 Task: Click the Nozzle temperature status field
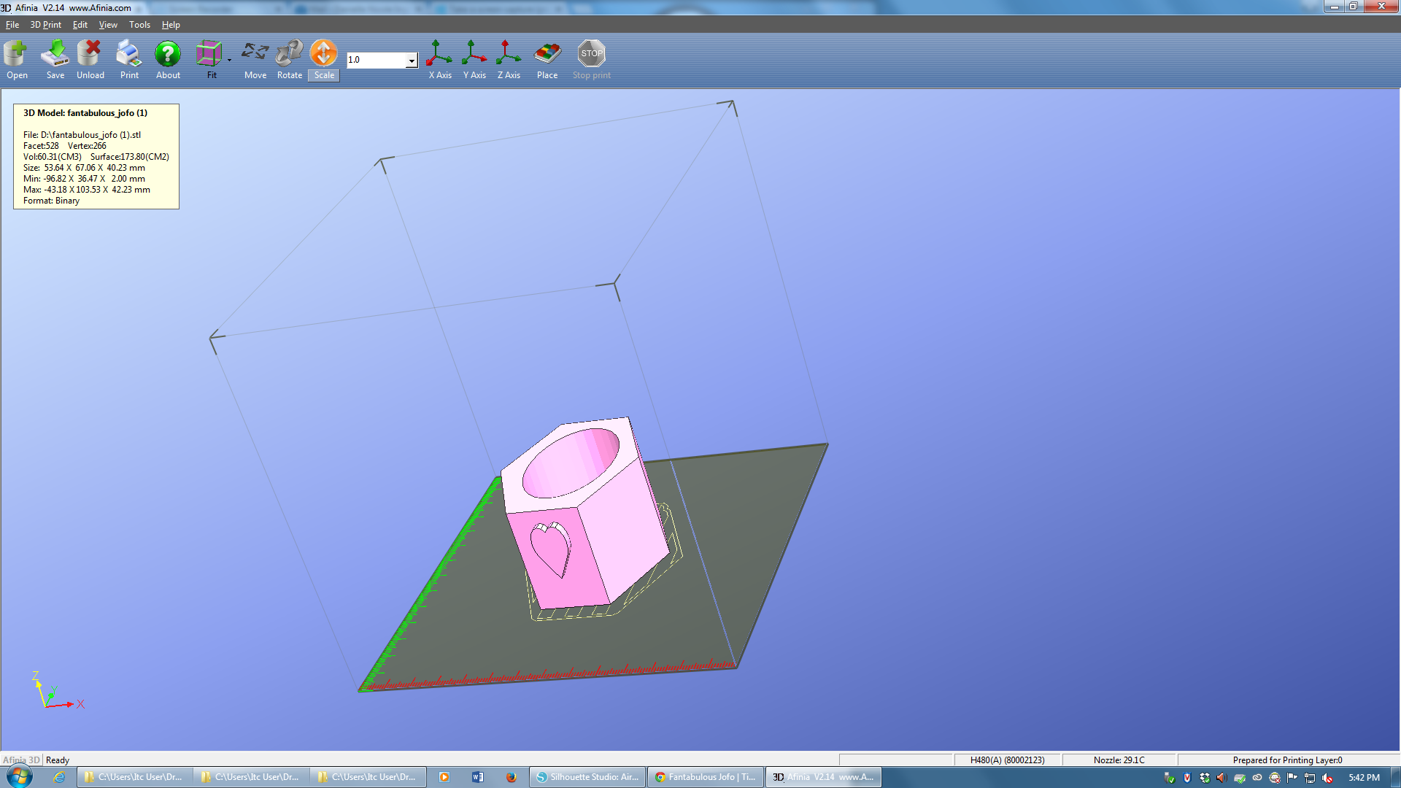pyautogui.click(x=1119, y=760)
